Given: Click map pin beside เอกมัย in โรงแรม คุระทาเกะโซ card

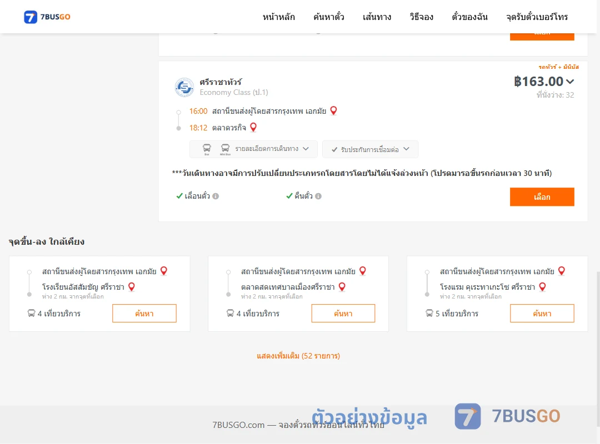Looking at the screenshot, I should pyautogui.click(x=562, y=271).
